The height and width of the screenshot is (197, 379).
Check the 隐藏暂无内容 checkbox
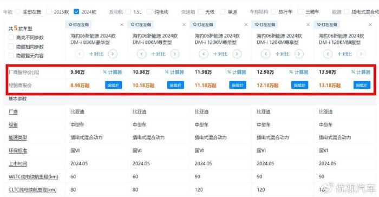[x=11, y=56]
